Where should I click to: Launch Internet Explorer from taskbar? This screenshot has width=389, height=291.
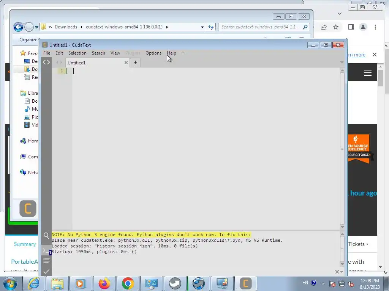33,283
